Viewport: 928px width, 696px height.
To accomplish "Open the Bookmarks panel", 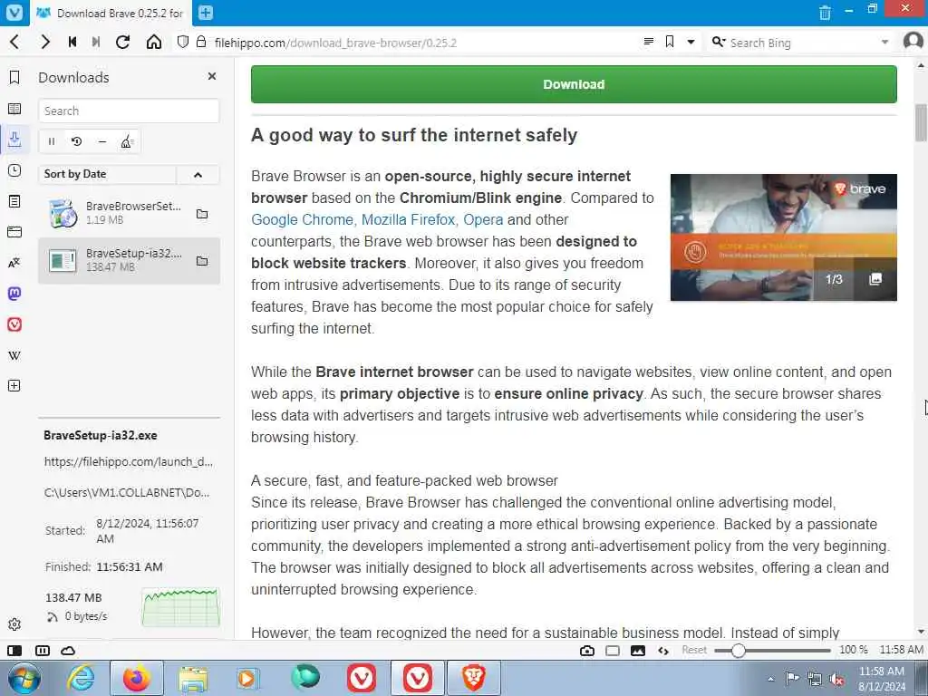I will click(14, 78).
